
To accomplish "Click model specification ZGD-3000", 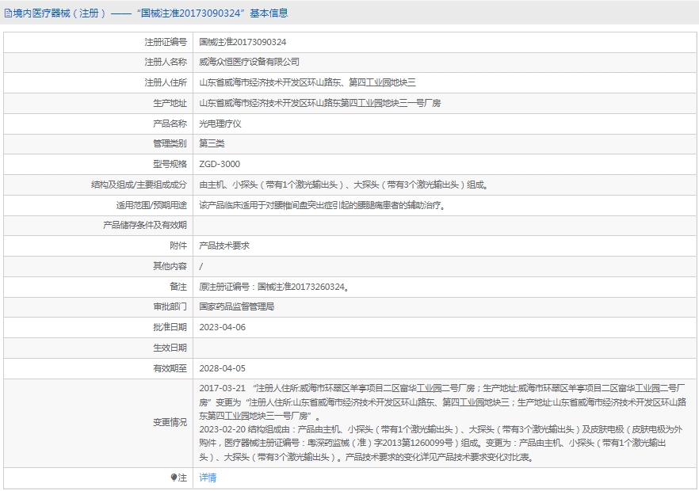I will pos(220,164).
